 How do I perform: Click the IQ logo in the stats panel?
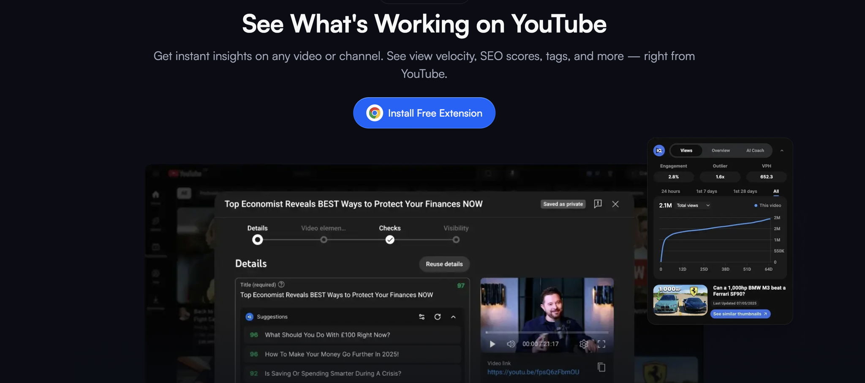click(659, 150)
